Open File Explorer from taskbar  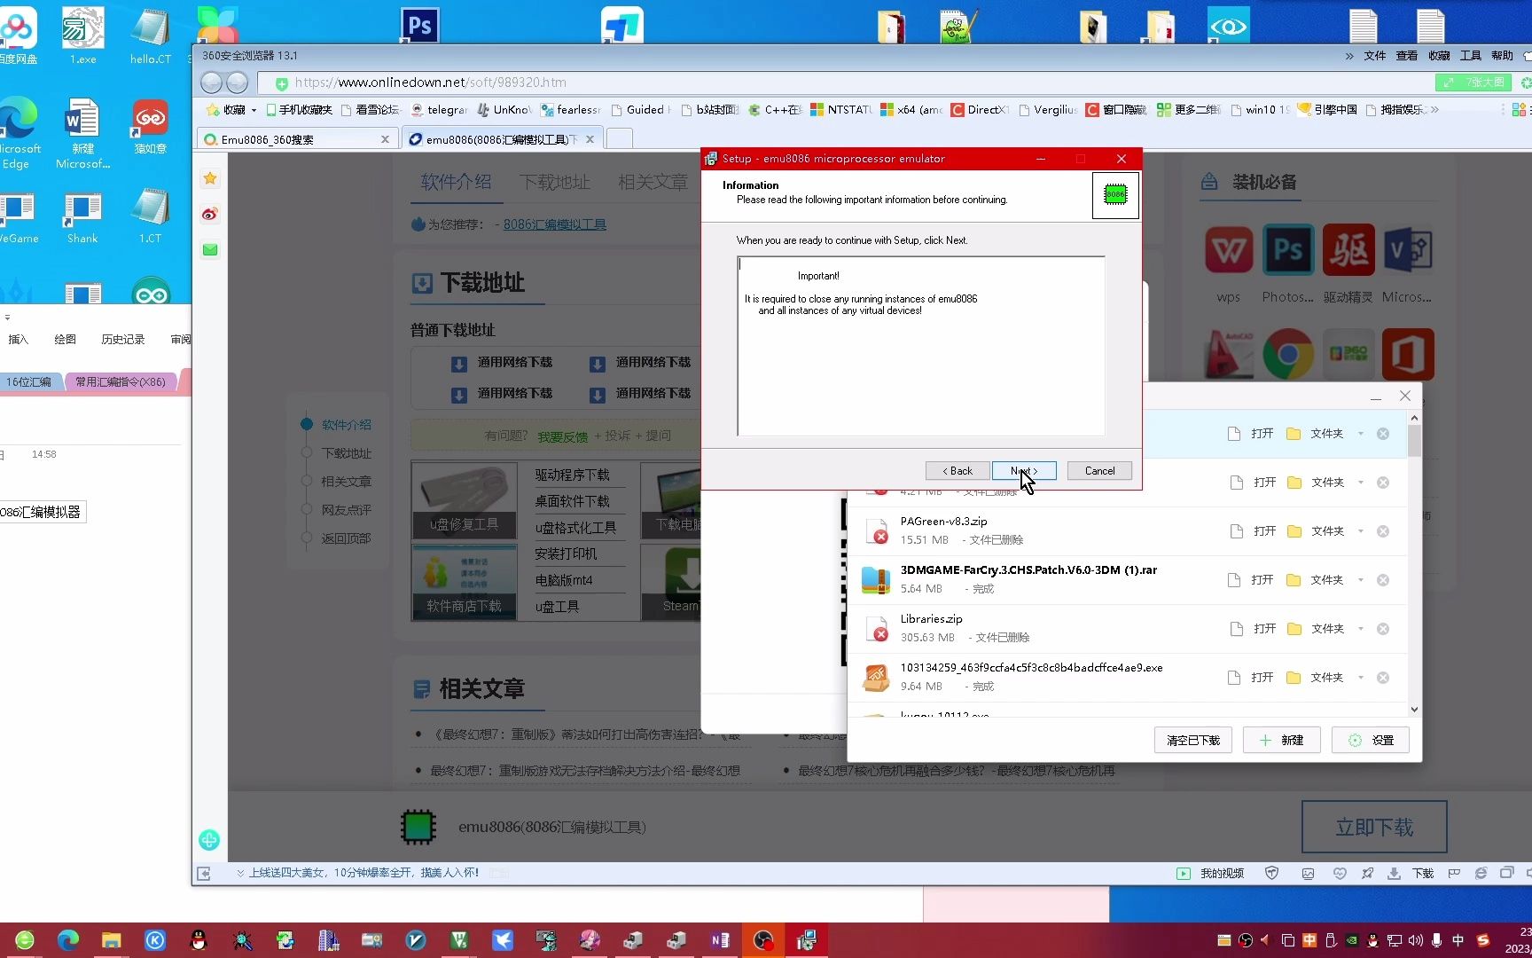(x=111, y=940)
